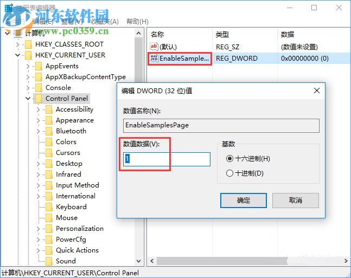The width and height of the screenshot is (351, 278).
Task: Click the Mouse folder icon
Action: 49,218
